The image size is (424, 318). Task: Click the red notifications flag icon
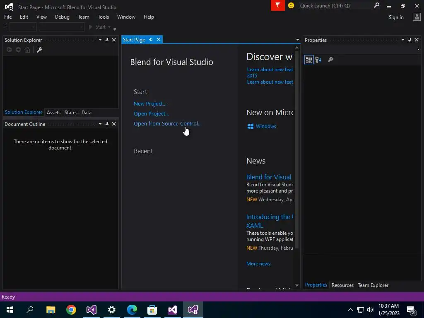[278, 5]
